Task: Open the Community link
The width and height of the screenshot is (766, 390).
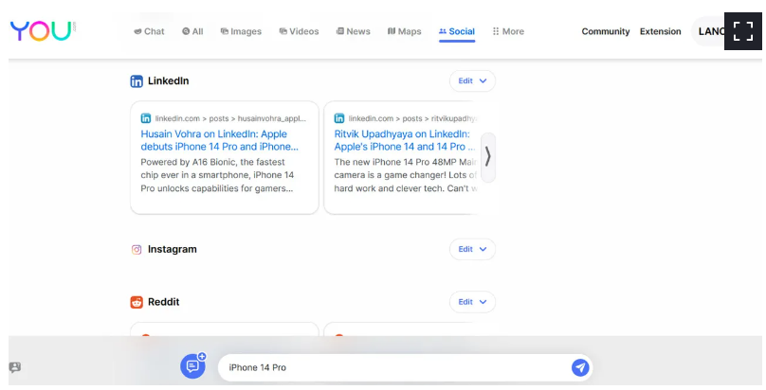Action: pyautogui.click(x=605, y=31)
